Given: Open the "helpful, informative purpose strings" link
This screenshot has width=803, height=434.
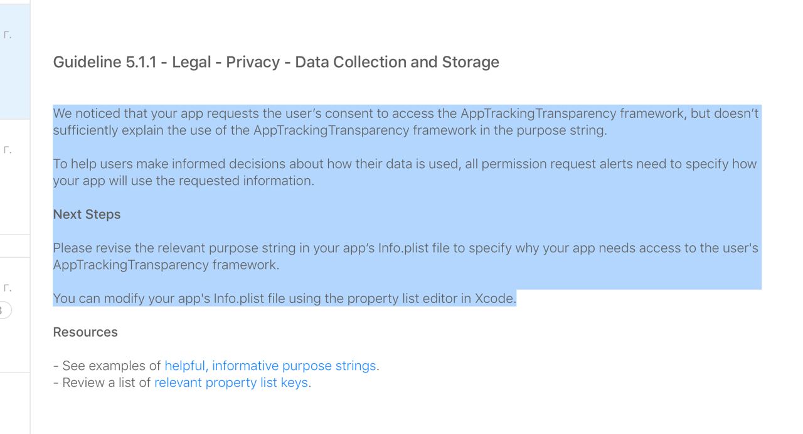Looking at the screenshot, I should pos(270,366).
